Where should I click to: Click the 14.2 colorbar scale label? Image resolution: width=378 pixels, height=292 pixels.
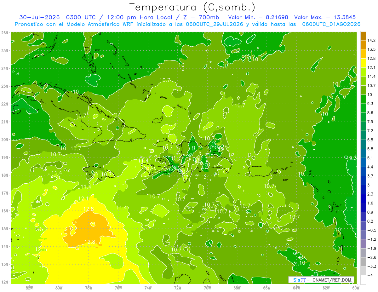(x=372, y=40)
